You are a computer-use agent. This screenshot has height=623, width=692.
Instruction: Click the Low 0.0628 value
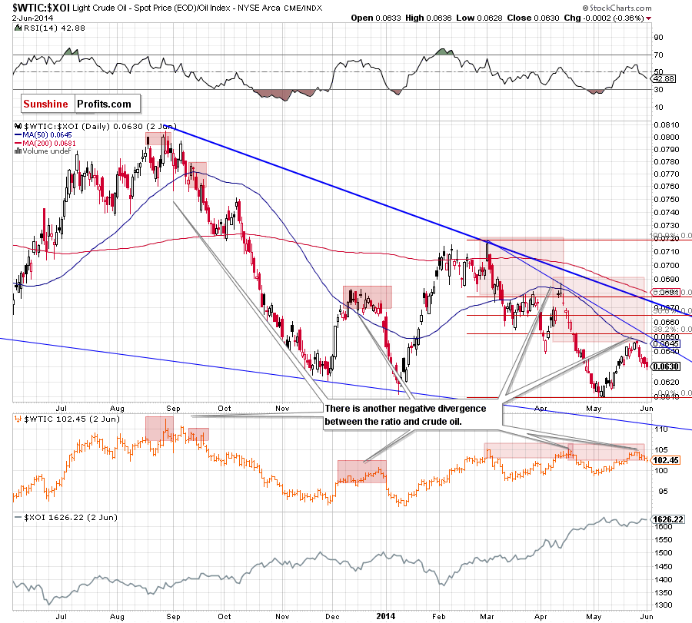(479, 18)
